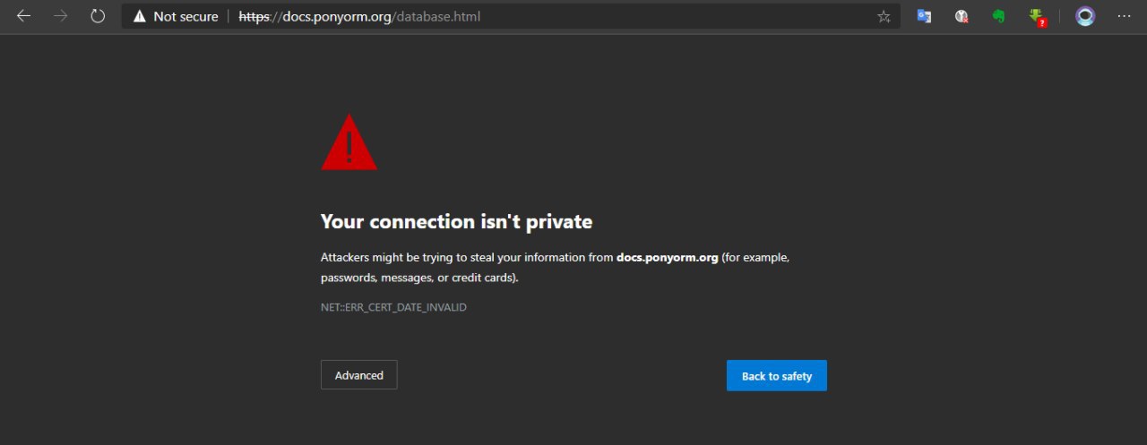This screenshot has width=1147, height=445.
Task: Click the bold docs.ponyorm.org text in warning
Action: pos(668,258)
